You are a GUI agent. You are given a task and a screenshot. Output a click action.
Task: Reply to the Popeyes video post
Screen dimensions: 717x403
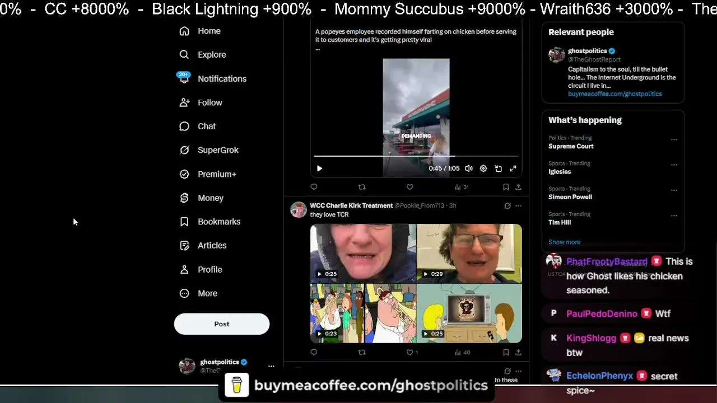pyautogui.click(x=314, y=187)
